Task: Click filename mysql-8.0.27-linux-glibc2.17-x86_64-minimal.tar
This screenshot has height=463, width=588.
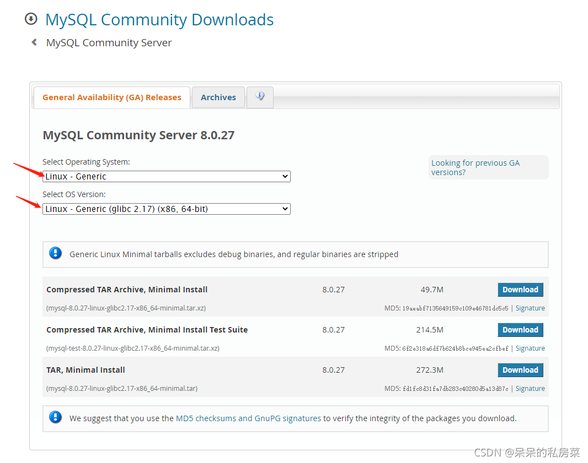Action: [122, 389]
